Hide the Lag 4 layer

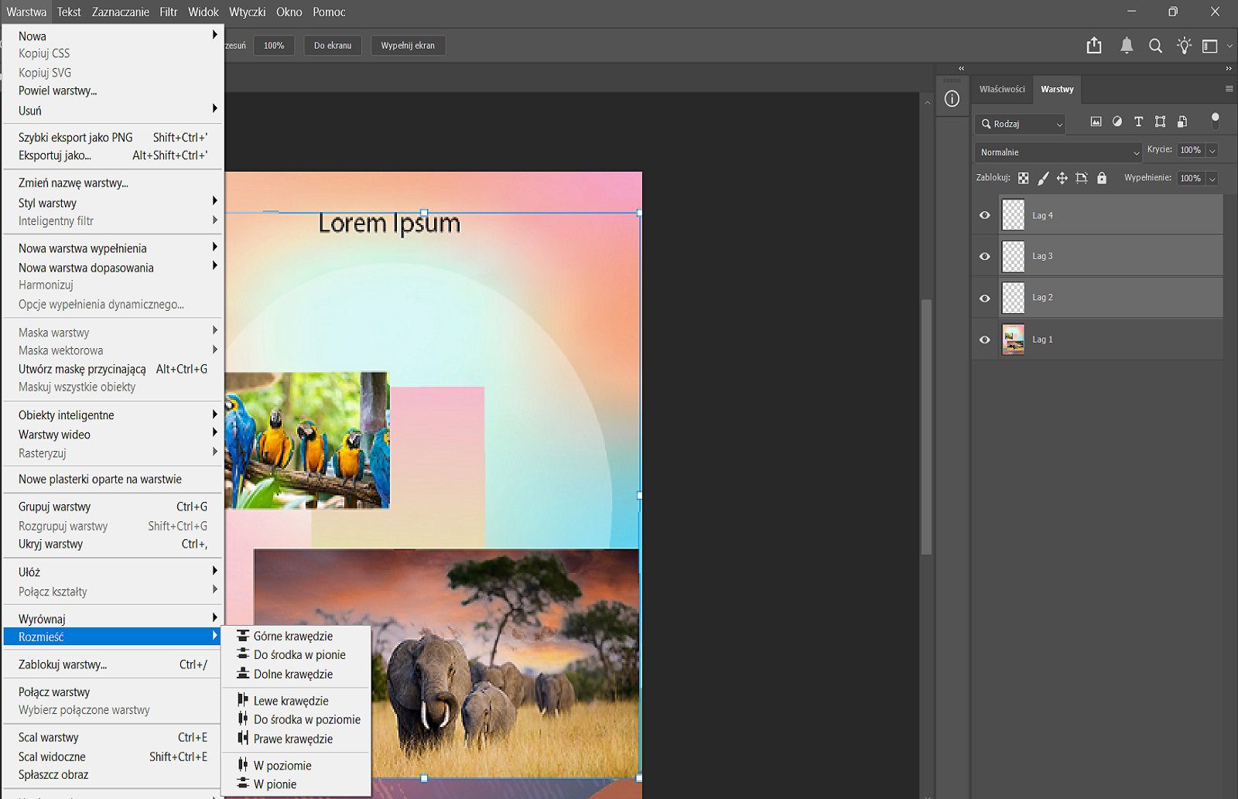984,215
